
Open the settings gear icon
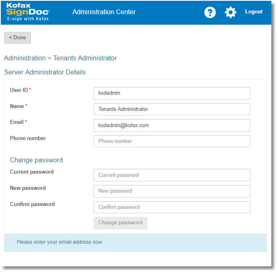(230, 13)
